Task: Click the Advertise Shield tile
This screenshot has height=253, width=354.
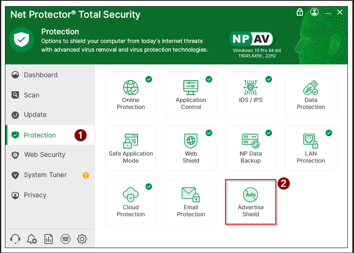Action: (251, 202)
